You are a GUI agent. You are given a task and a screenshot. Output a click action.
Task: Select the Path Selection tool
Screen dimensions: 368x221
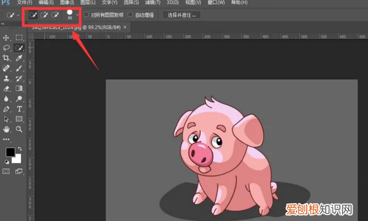pyautogui.click(x=6, y=119)
